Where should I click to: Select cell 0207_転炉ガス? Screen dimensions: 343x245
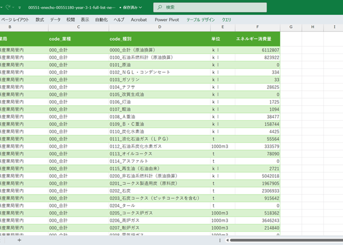tap(160, 228)
